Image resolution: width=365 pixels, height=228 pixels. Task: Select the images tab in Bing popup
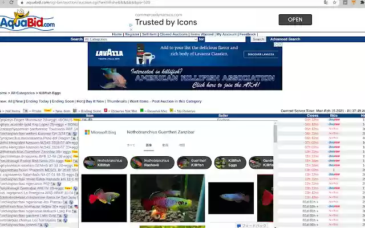[x=148, y=145]
